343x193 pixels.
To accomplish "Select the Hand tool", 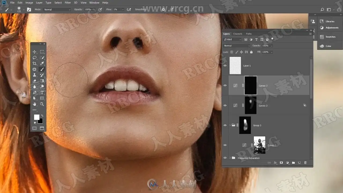I will [x=35, y=104].
